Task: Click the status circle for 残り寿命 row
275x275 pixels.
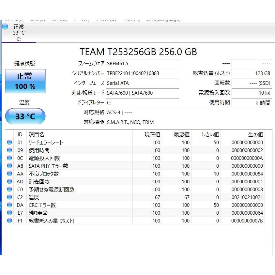Action: 9,213
